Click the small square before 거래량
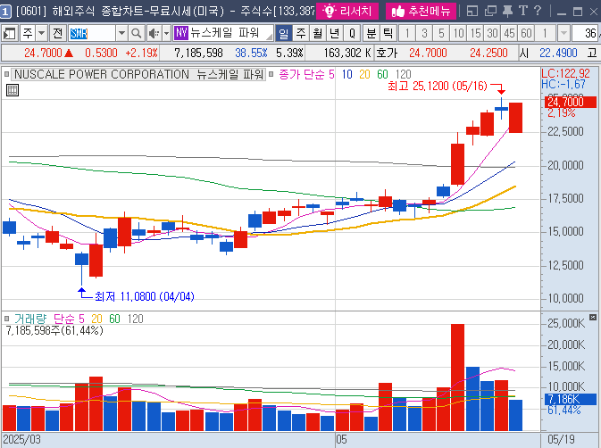The image size is (601, 448). tap(6, 319)
